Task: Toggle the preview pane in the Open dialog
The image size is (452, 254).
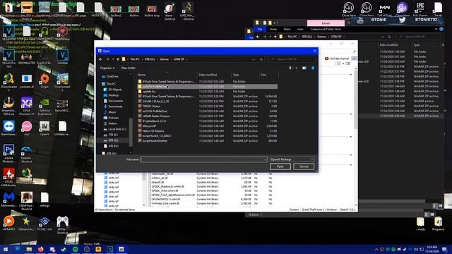Action: (304, 68)
